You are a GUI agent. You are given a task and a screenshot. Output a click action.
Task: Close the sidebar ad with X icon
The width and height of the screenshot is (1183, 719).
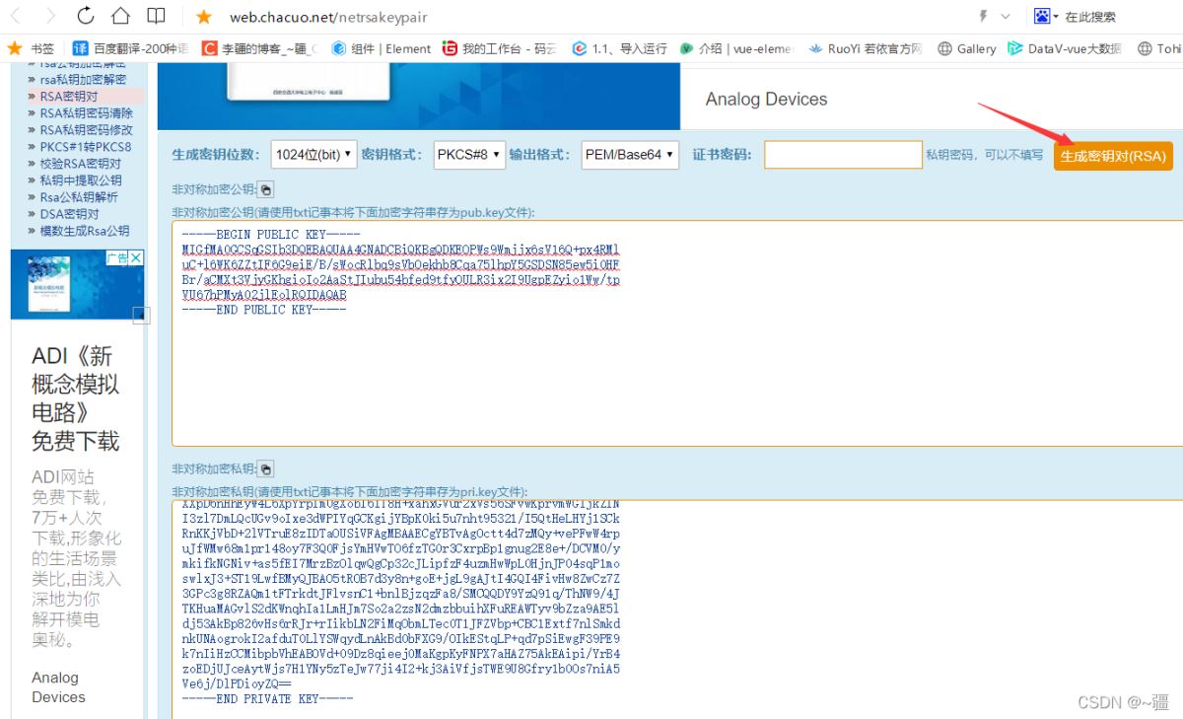[x=137, y=257]
